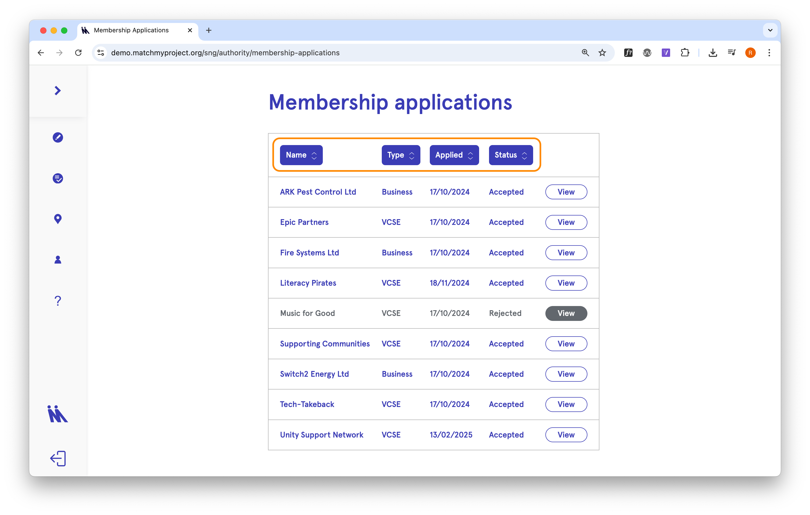
Task: Open the checklist approvals icon in sidebar
Action: click(x=58, y=178)
